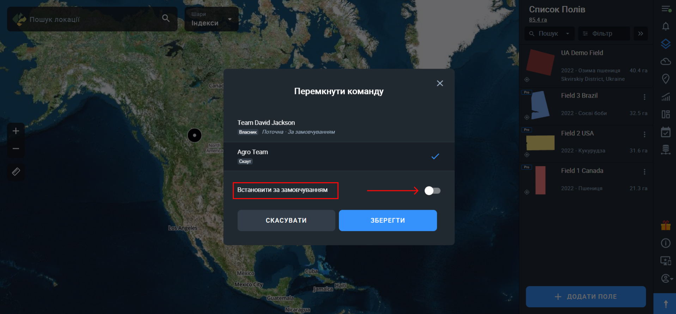Screen dimensions: 676x314
Task: Open the calendar check icon
Action: coord(665,133)
